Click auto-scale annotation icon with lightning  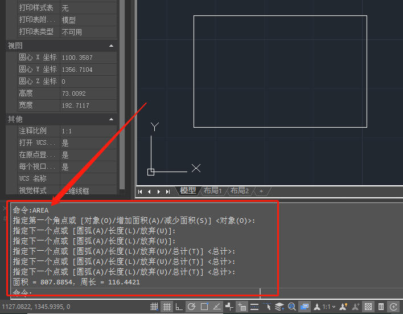coord(356,307)
